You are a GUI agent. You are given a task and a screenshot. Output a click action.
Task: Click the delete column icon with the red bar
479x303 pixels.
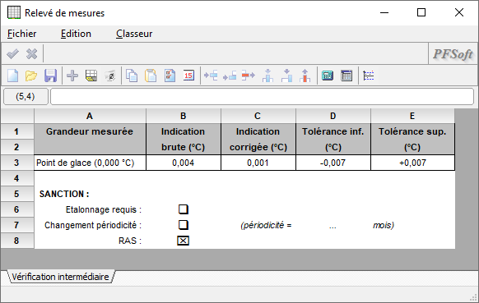(305, 76)
